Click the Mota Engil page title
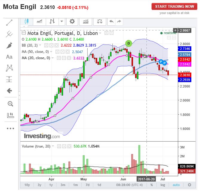This screenshot has height=192, width=200. [x=20, y=7]
